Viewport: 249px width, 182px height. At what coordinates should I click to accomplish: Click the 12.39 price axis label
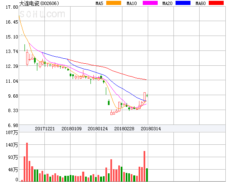(x=12, y=66)
